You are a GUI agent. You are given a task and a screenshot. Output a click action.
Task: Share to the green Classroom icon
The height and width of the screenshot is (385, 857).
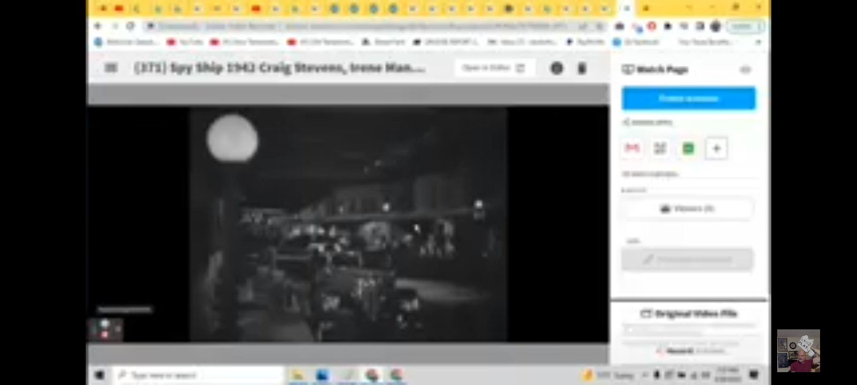tap(688, 148)
